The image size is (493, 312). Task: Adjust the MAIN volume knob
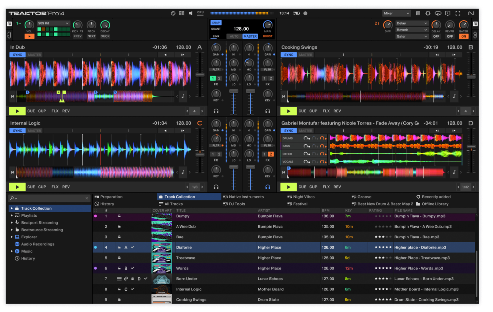click(268, 25)
